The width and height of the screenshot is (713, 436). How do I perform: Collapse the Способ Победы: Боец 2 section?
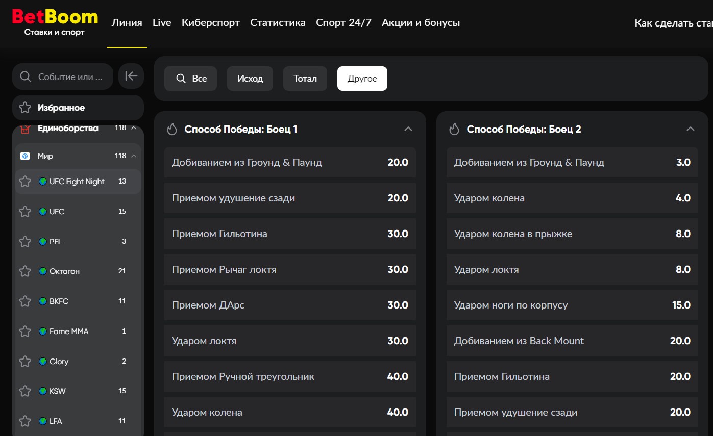691,129
